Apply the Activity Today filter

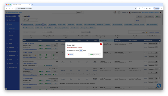62,24
